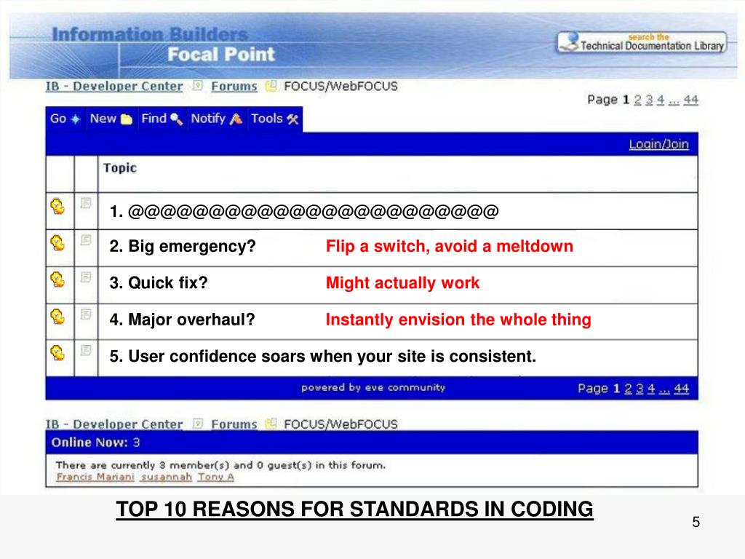Click the ellipsis in top pagination
This screenshot has height=559, width=745.
click(674, 100)
